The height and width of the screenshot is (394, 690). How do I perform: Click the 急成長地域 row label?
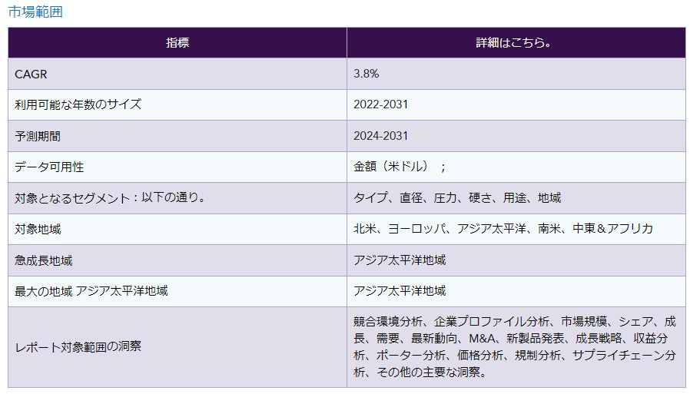click(43, 260)
